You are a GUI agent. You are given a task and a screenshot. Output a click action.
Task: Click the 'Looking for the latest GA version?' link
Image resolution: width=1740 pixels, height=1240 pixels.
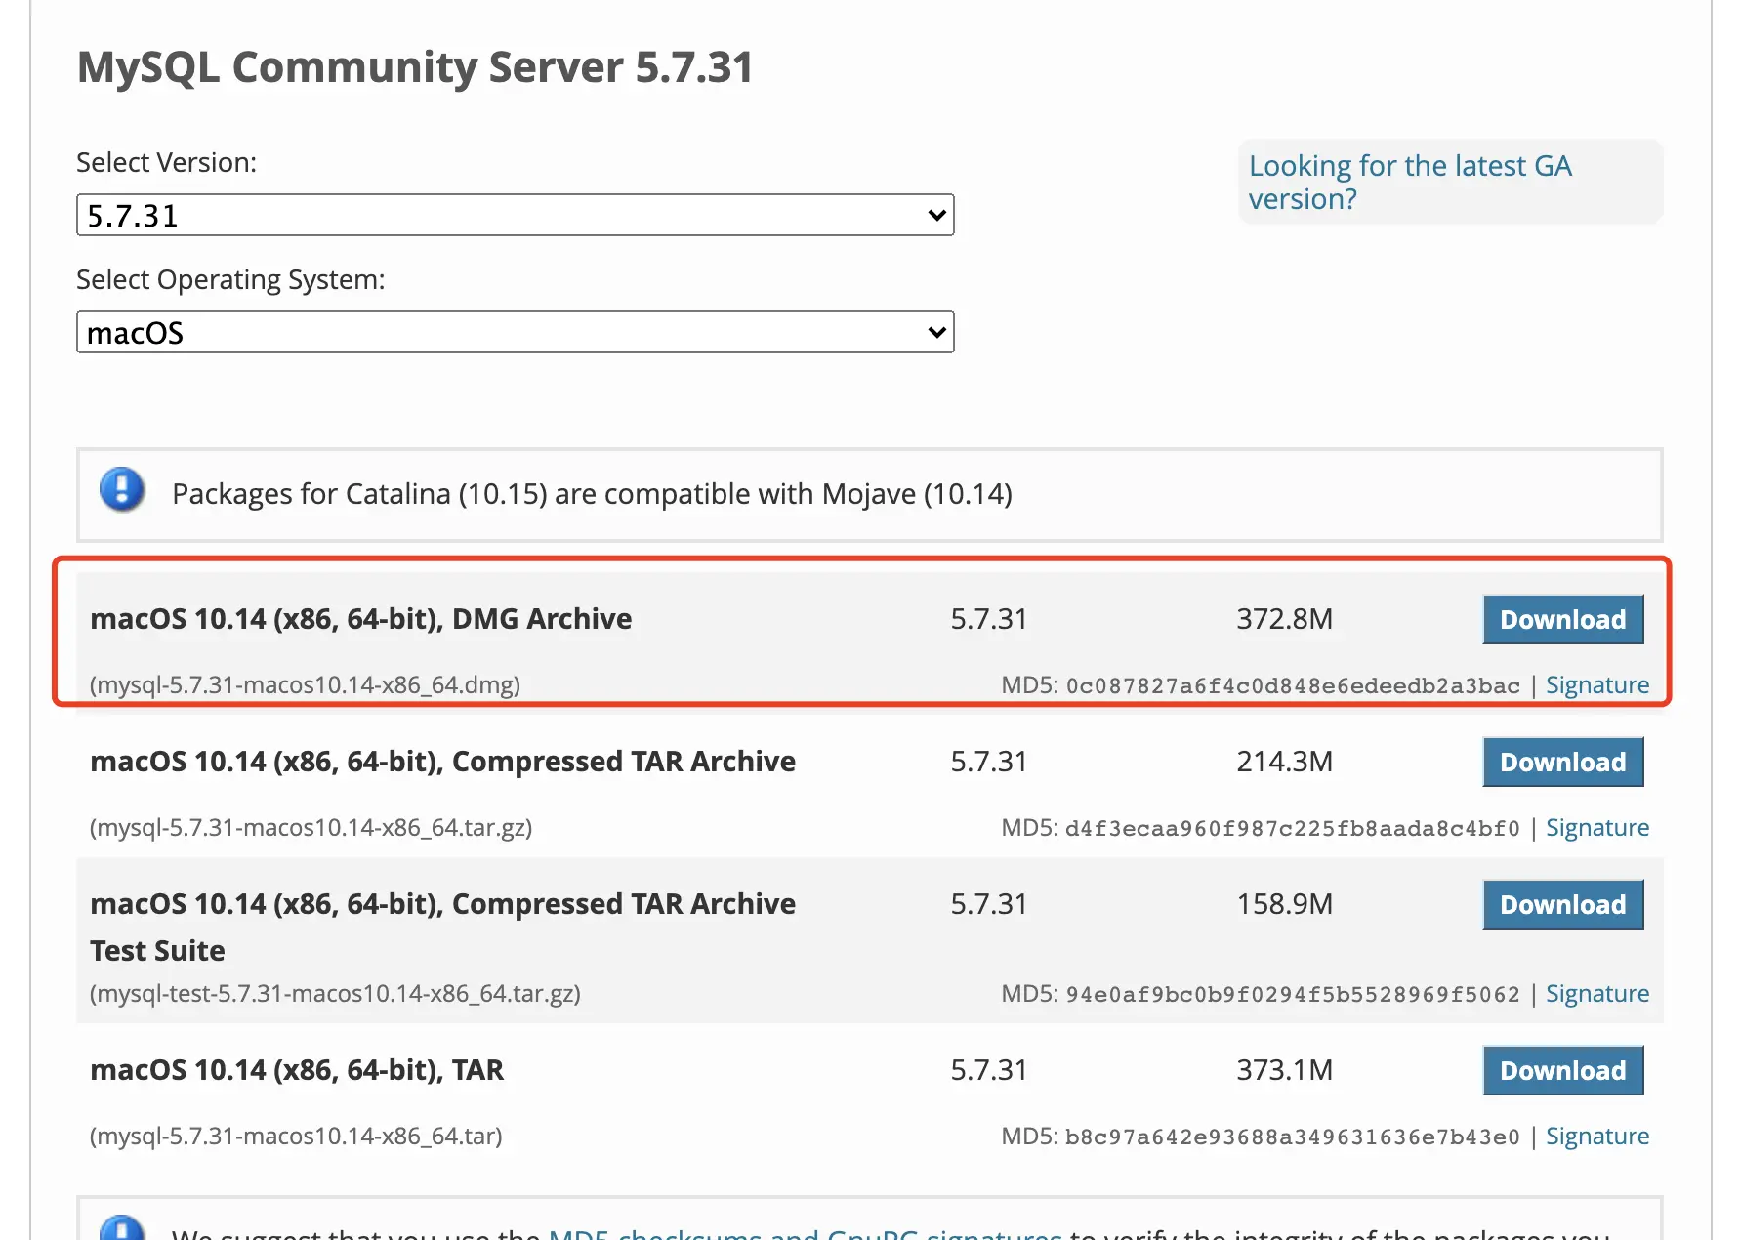tap(1409, 183)
